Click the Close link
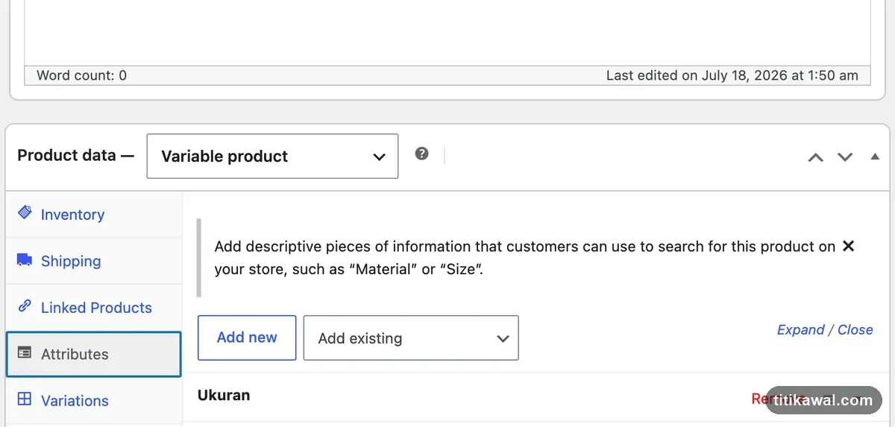 click(855, 330)
